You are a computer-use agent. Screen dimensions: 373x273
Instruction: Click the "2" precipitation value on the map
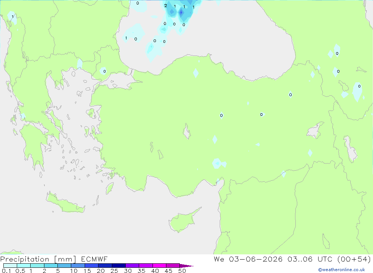[x=166, y=6]
